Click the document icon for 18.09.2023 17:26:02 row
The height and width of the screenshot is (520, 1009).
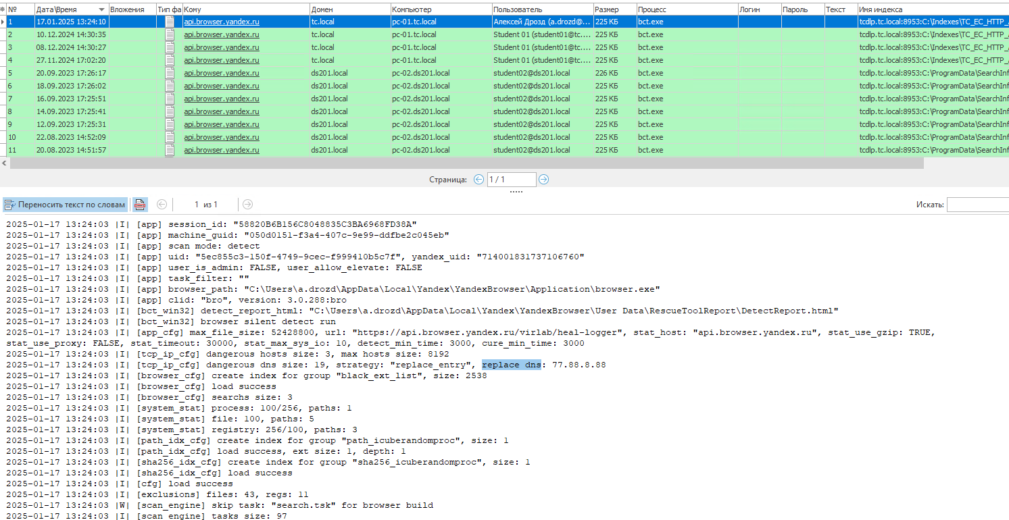[x=170, y=86]
